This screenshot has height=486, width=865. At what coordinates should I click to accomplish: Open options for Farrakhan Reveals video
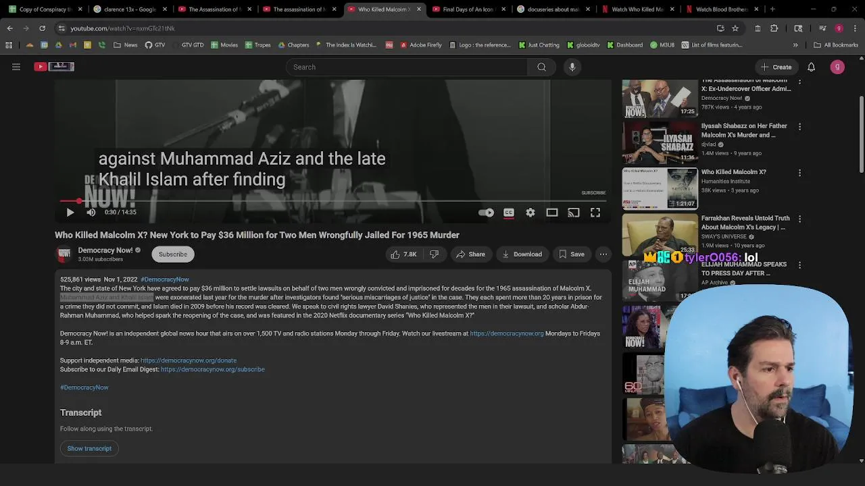click(800, 219)
